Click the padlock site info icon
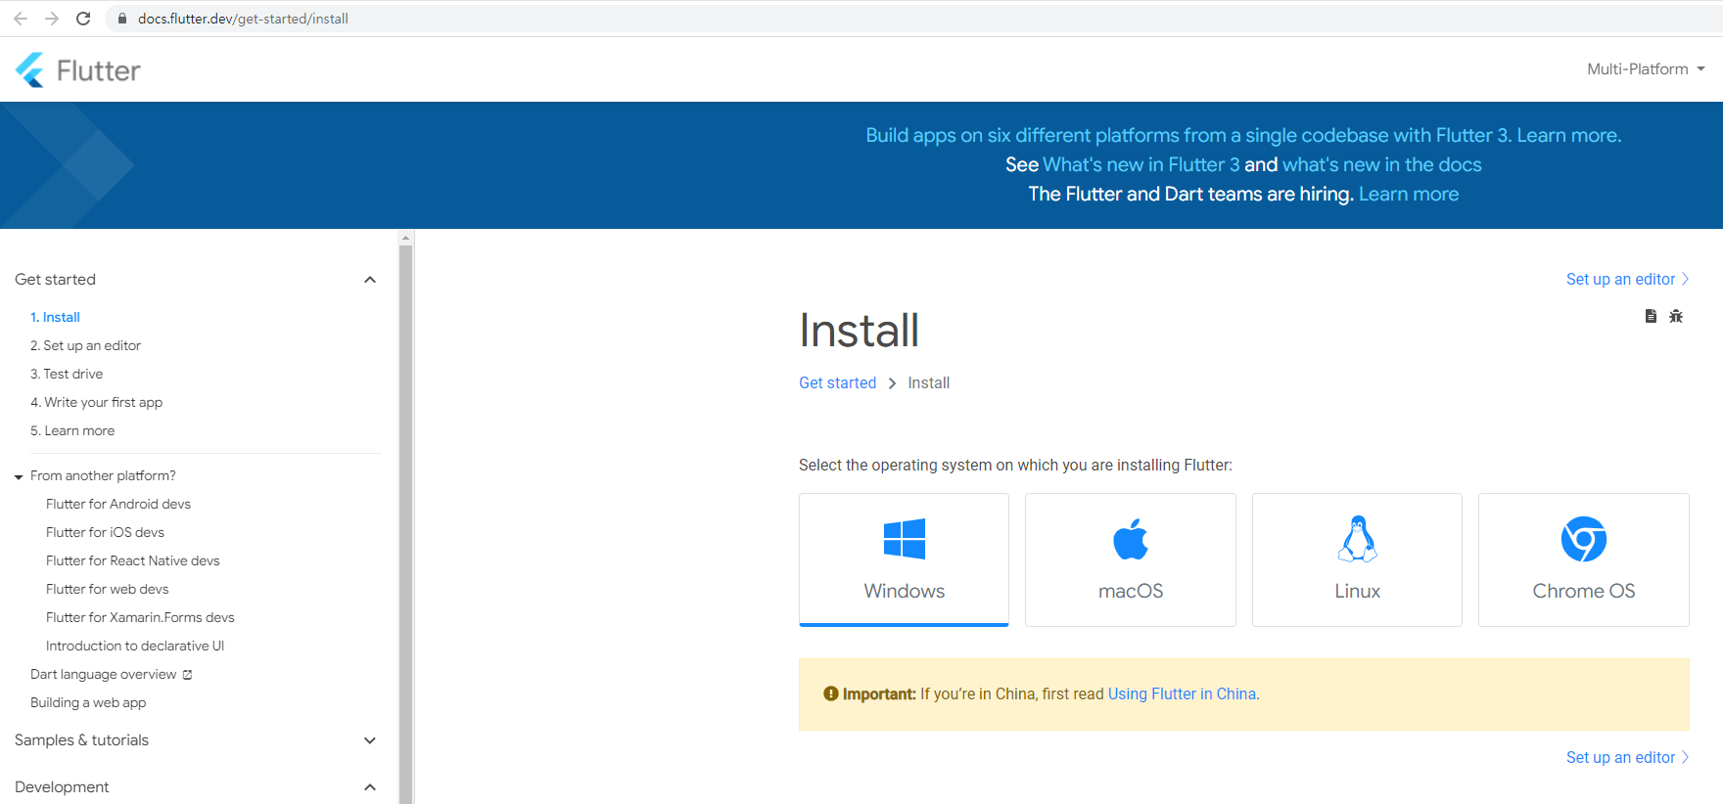This screenshot has height=804, width=1723. (122, 19)
